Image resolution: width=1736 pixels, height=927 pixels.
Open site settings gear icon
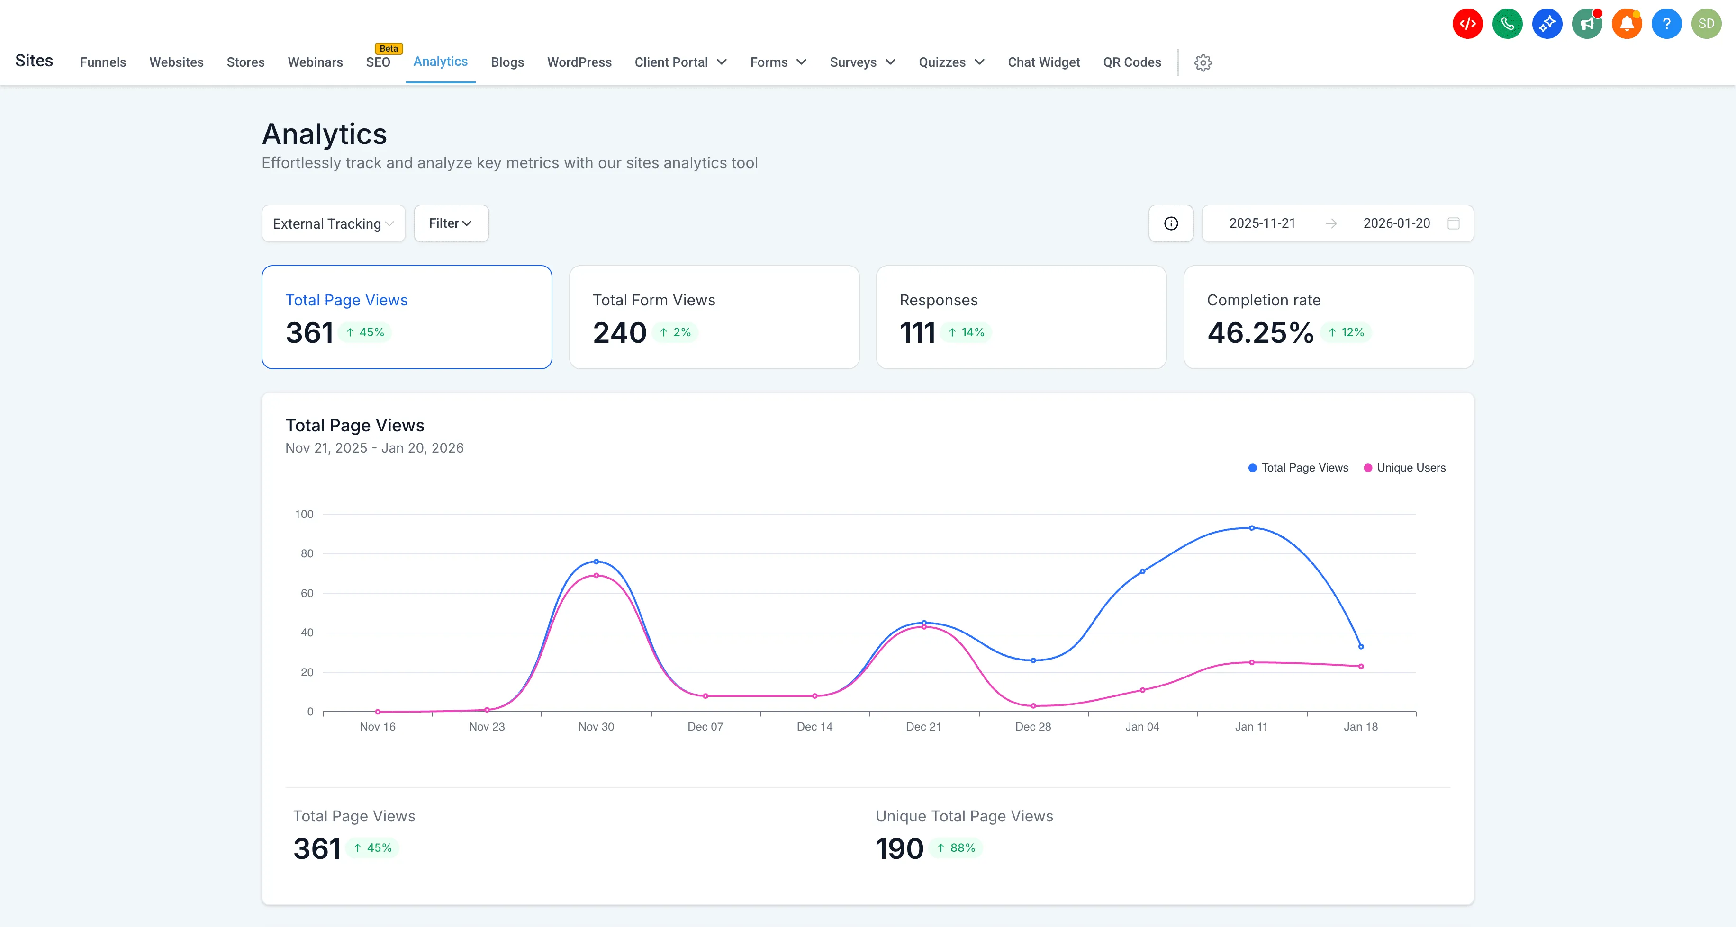(1203, 62)
